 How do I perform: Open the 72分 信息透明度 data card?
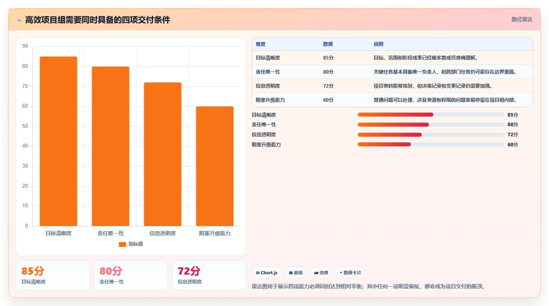tap(209, 275)
